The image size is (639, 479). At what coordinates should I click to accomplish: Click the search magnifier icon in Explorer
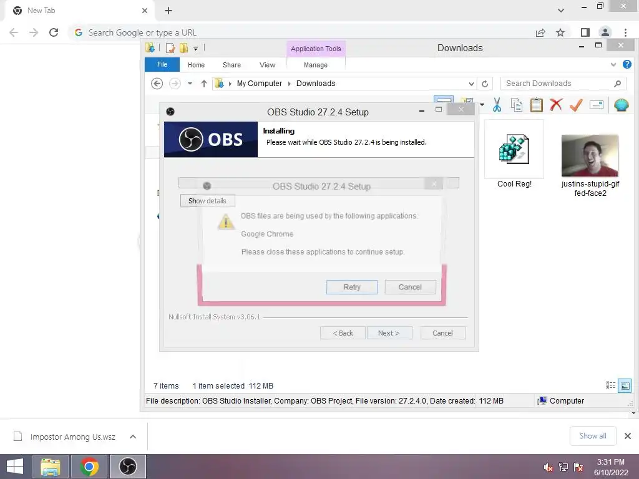pyautogui.click(x=617, y=84)
